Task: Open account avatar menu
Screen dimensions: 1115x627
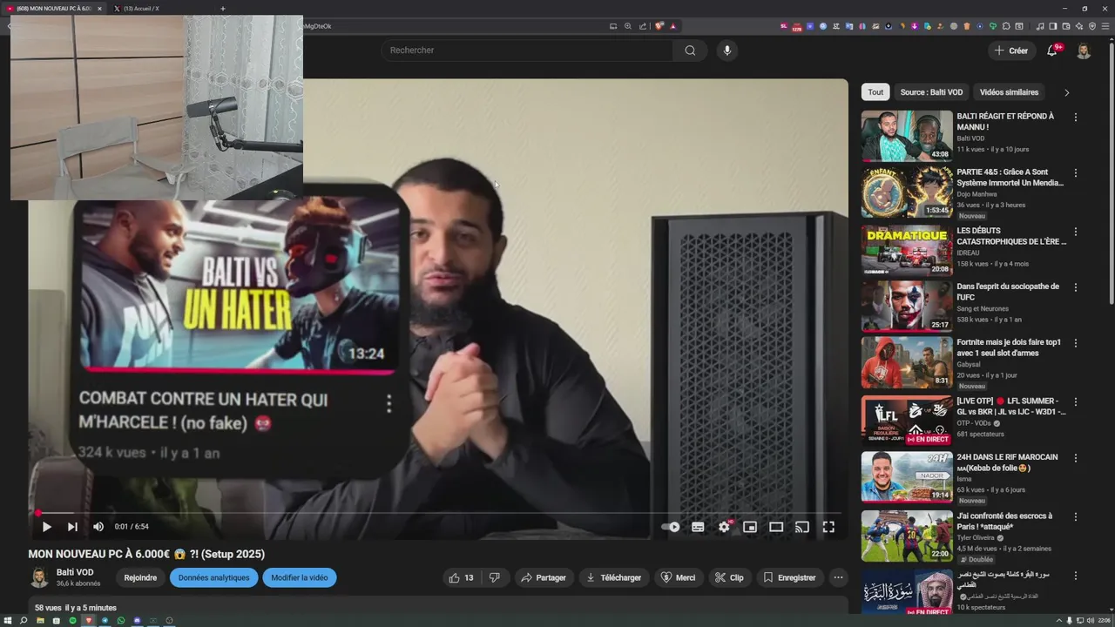Action: pyautogui.click(x=1084, y=51)
